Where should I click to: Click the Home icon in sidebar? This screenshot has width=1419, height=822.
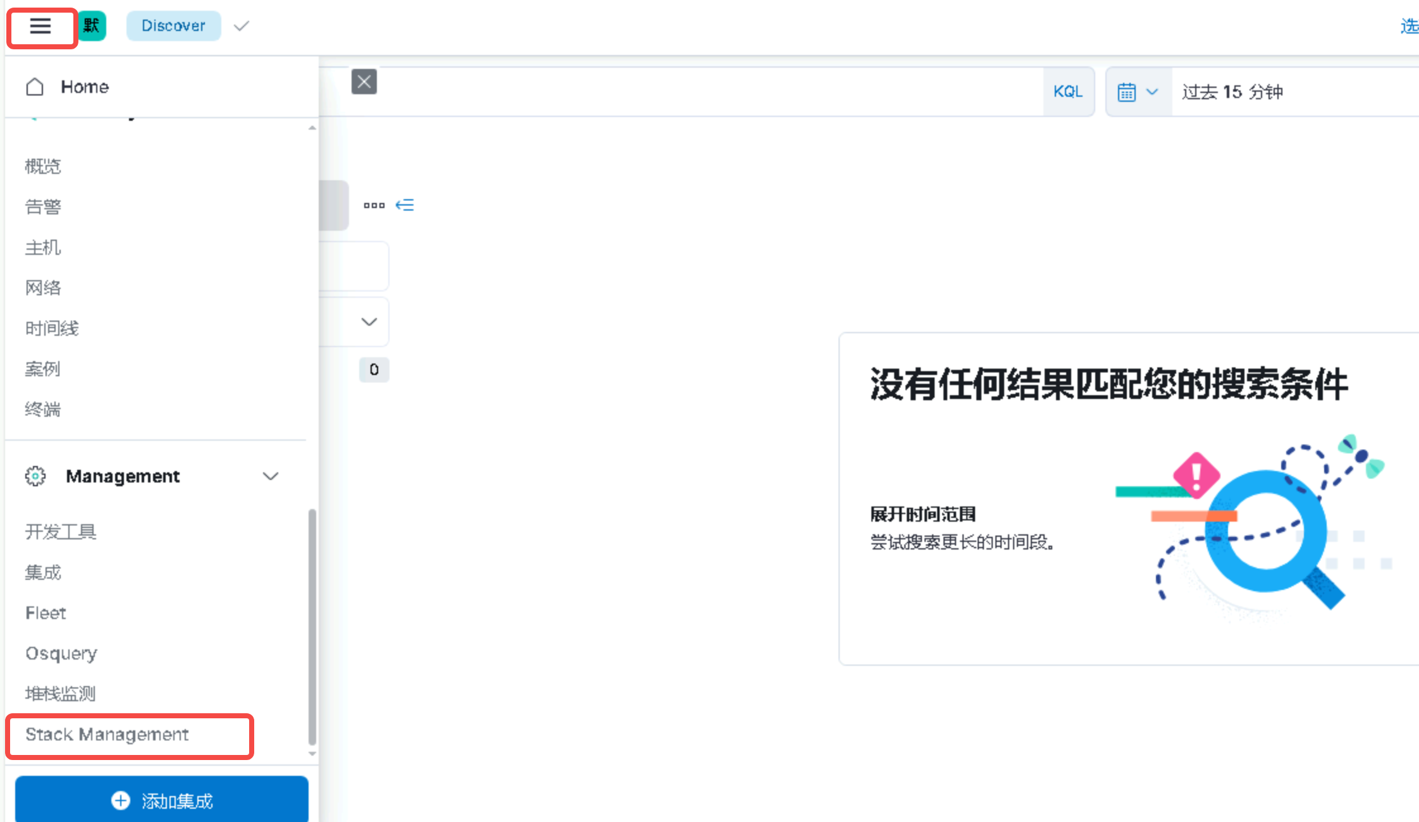point(35,87)
